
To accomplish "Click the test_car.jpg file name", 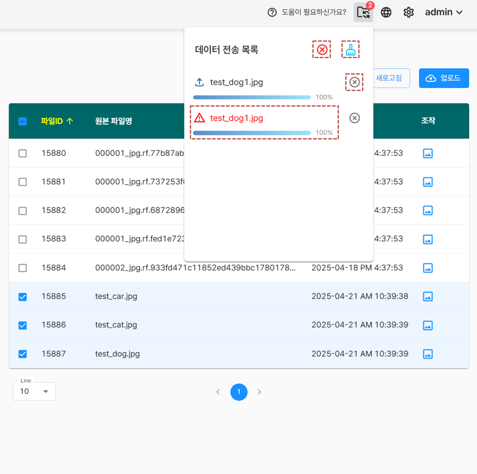I will click(x=116, y=297).
